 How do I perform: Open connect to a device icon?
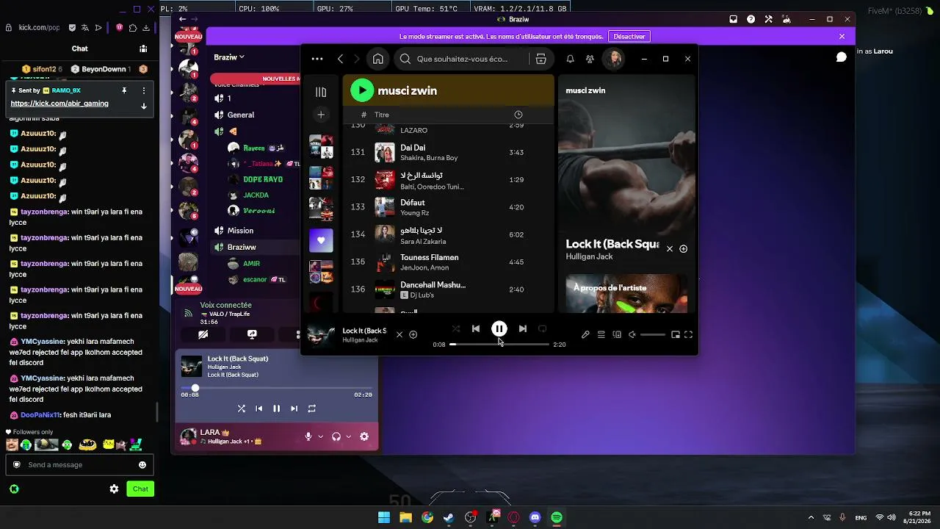(x=617, y=335)
